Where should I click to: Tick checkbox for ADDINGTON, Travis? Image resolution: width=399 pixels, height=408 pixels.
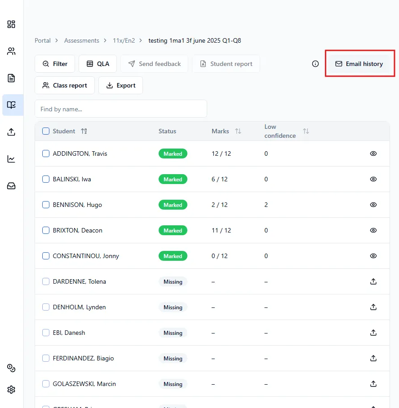click(x=46, y=154)
